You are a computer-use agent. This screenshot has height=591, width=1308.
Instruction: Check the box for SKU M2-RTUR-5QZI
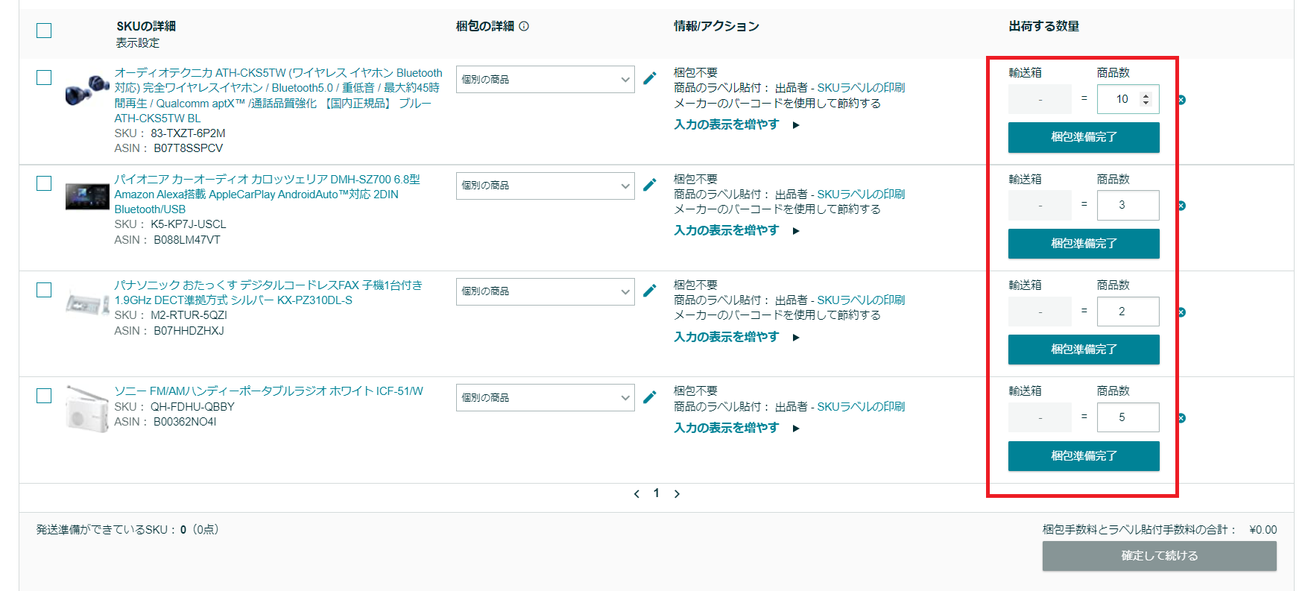pyautogui.click(x=44, y=290)
